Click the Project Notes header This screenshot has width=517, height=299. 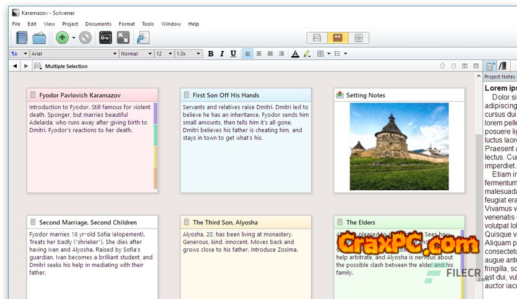pos(499,77)
